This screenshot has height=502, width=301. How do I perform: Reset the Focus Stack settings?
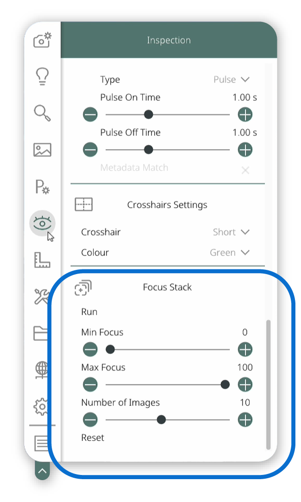coord(93,438)
